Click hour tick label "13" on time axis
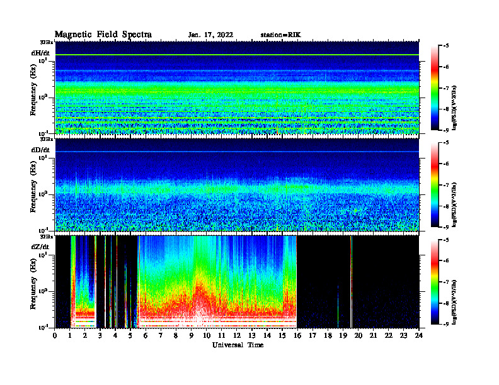The height and width of the screenshot is (385, 499). [x=252, y=335]
